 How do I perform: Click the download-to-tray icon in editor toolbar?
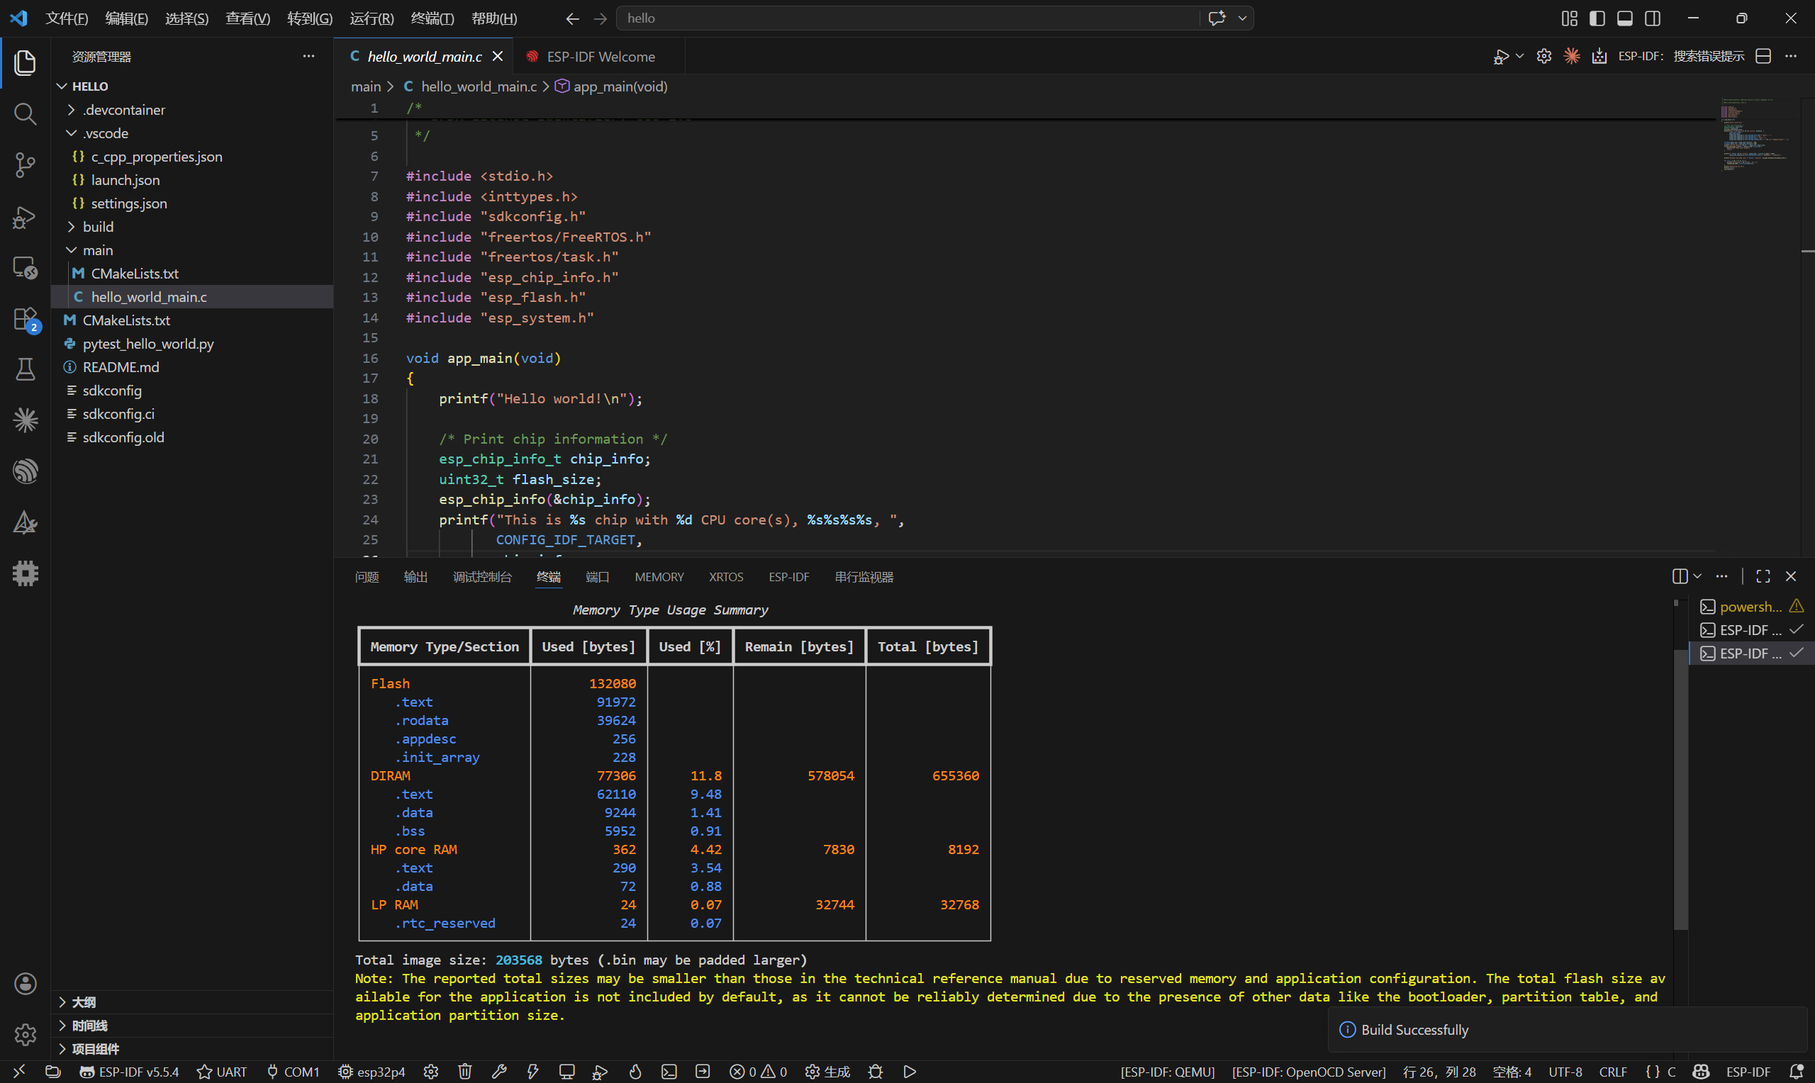pos(1599,56)
